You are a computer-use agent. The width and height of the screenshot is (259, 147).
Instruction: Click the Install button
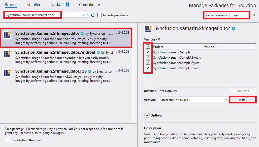point(243,100)
